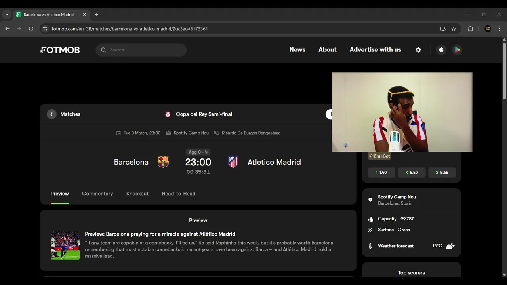Switch to the Commentary tab
The width and height of the screenshot is (507, 285).
tap(97, 194)
